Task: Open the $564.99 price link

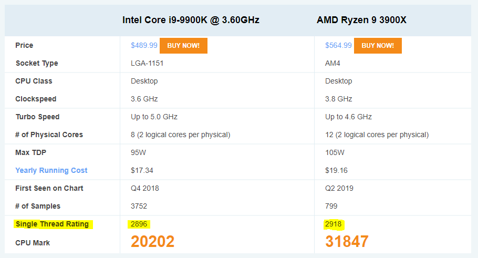Action: click(338, 45)
